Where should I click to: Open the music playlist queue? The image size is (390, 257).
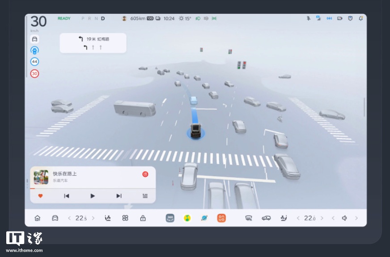(145, 196)
